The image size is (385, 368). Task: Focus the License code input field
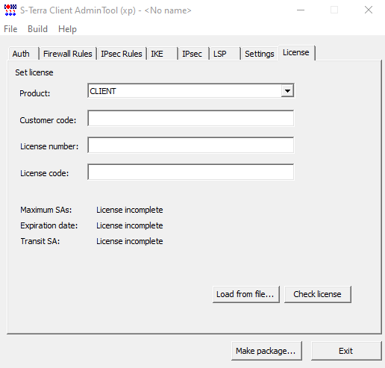click(191, 172)
